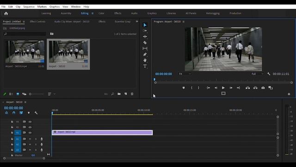Click the Project panel search field
The height and width of the screenshot is (167, 296).
pos(25,34)
